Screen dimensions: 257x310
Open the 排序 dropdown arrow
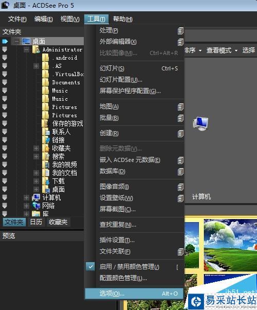[x=200, y=50]
